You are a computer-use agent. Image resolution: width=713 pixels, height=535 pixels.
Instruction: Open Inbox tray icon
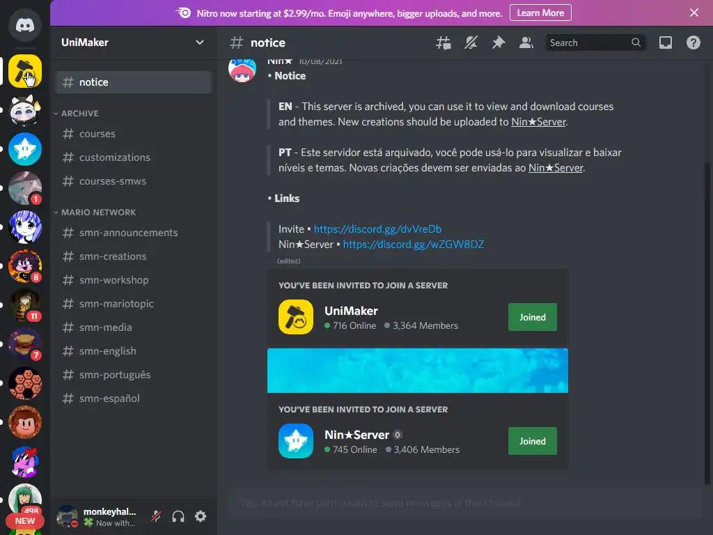[665, 42]
